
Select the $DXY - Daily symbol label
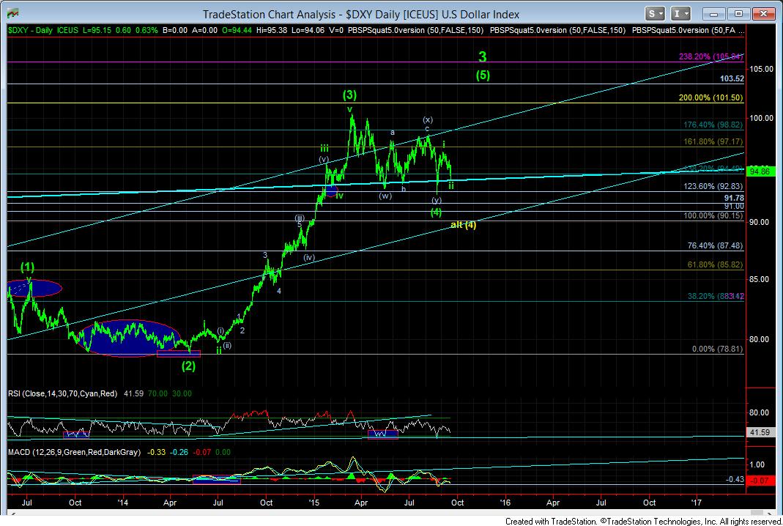pos(30,31)
